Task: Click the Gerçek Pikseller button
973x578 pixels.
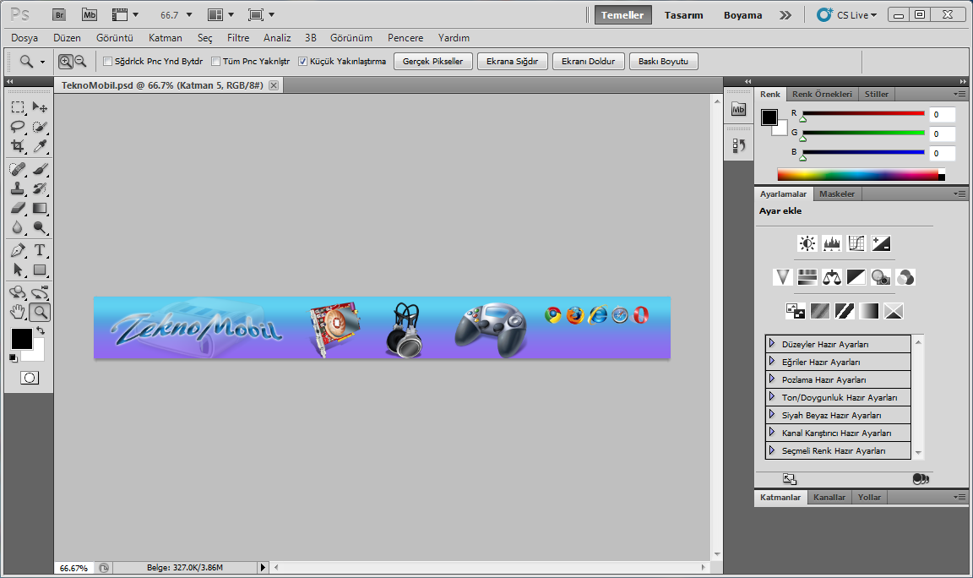Action: pyautogui.click(x=432, y=62)
